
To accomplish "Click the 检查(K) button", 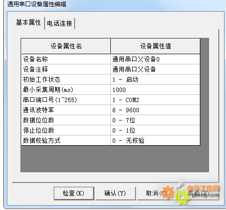I will [x=74, y=194].
